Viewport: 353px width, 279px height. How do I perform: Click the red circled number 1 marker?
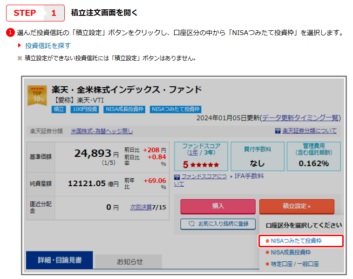(x=10, y=33)
